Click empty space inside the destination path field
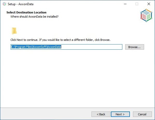This screenshot has width=155, height=120. pos(92,47)
